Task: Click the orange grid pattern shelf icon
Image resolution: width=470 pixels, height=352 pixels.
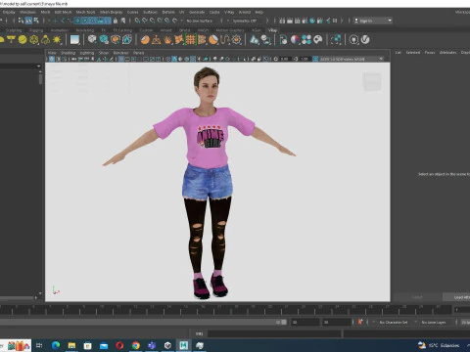Action: [191, 40]
